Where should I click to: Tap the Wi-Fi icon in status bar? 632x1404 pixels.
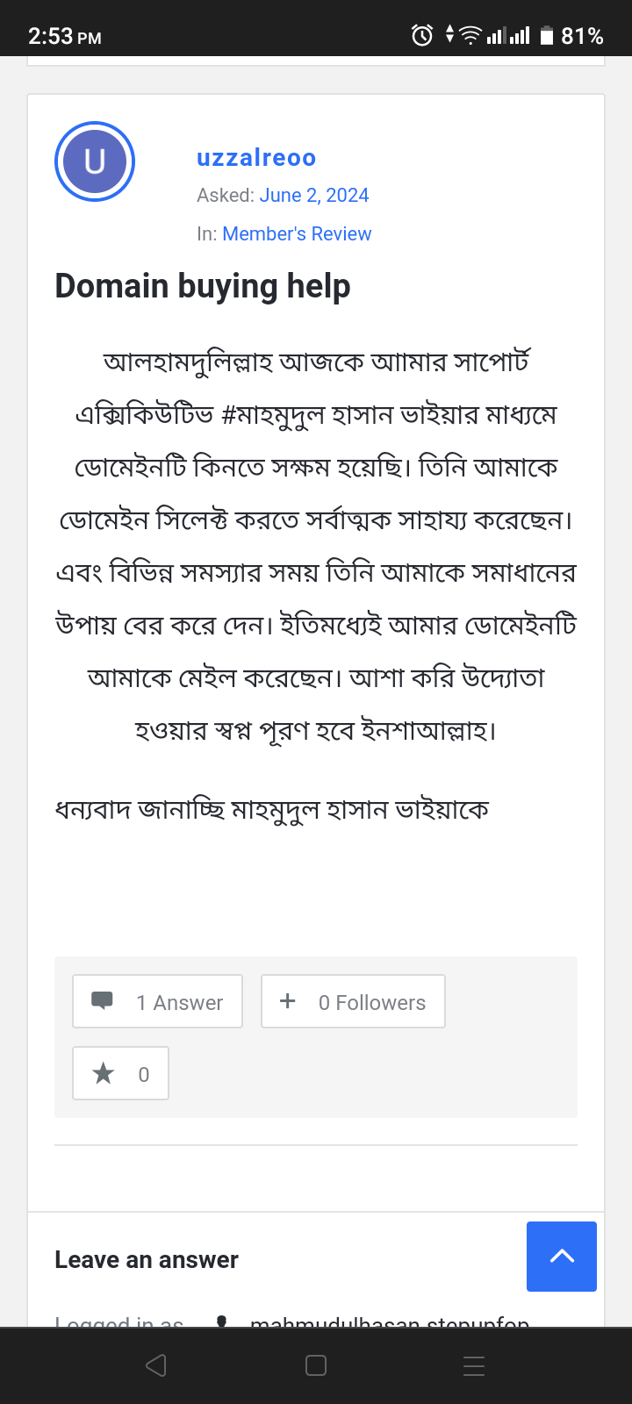pos(470,35)
